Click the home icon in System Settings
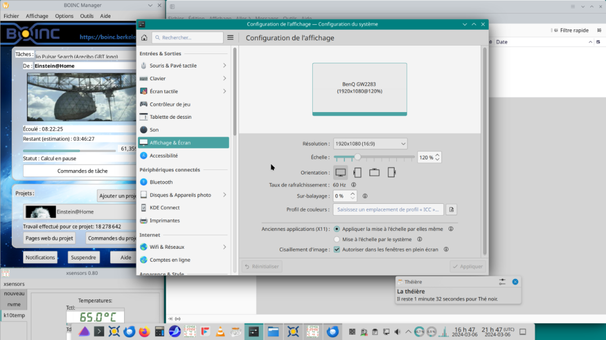The height and width of the screenshot is (340, 606). (144, 38)
